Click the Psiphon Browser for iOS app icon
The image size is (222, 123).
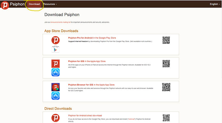(56, 87)
